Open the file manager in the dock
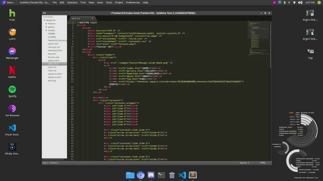323x181 pixels. coord(130,175)
